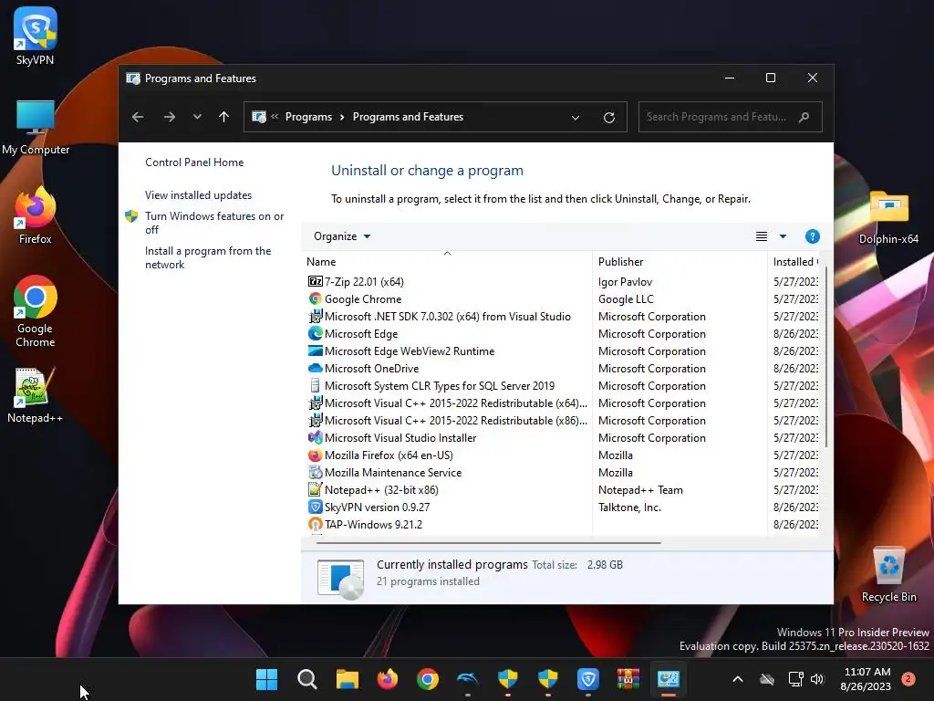Open View installed updates link
The image size is (934, 701).
(198, 195)
